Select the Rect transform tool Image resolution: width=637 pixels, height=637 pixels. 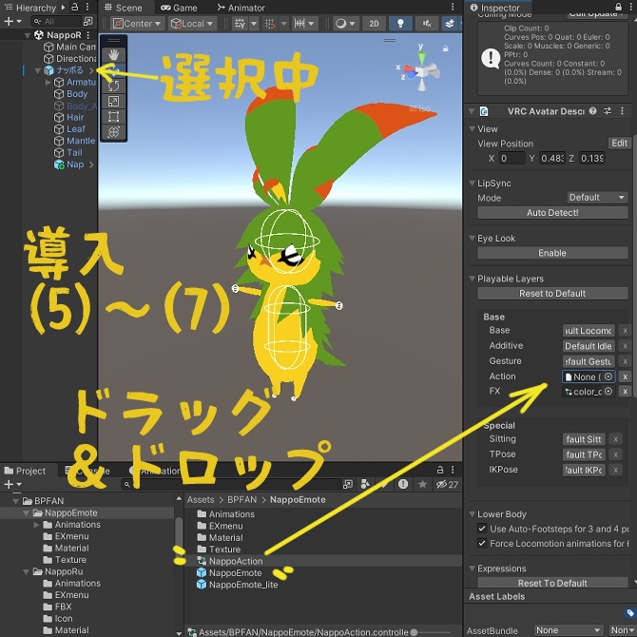point(113,117)
